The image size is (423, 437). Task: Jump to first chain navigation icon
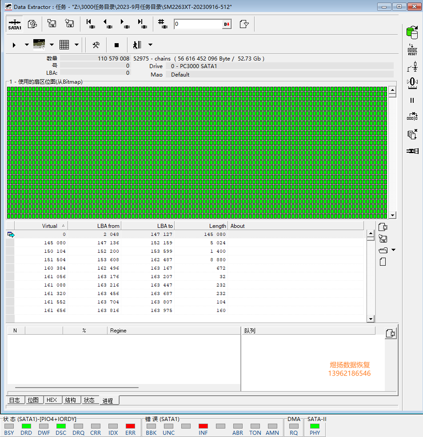click(x=91, y=24)
